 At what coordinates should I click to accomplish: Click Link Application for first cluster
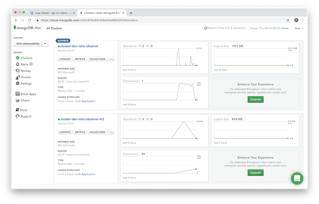click(85, 101)
